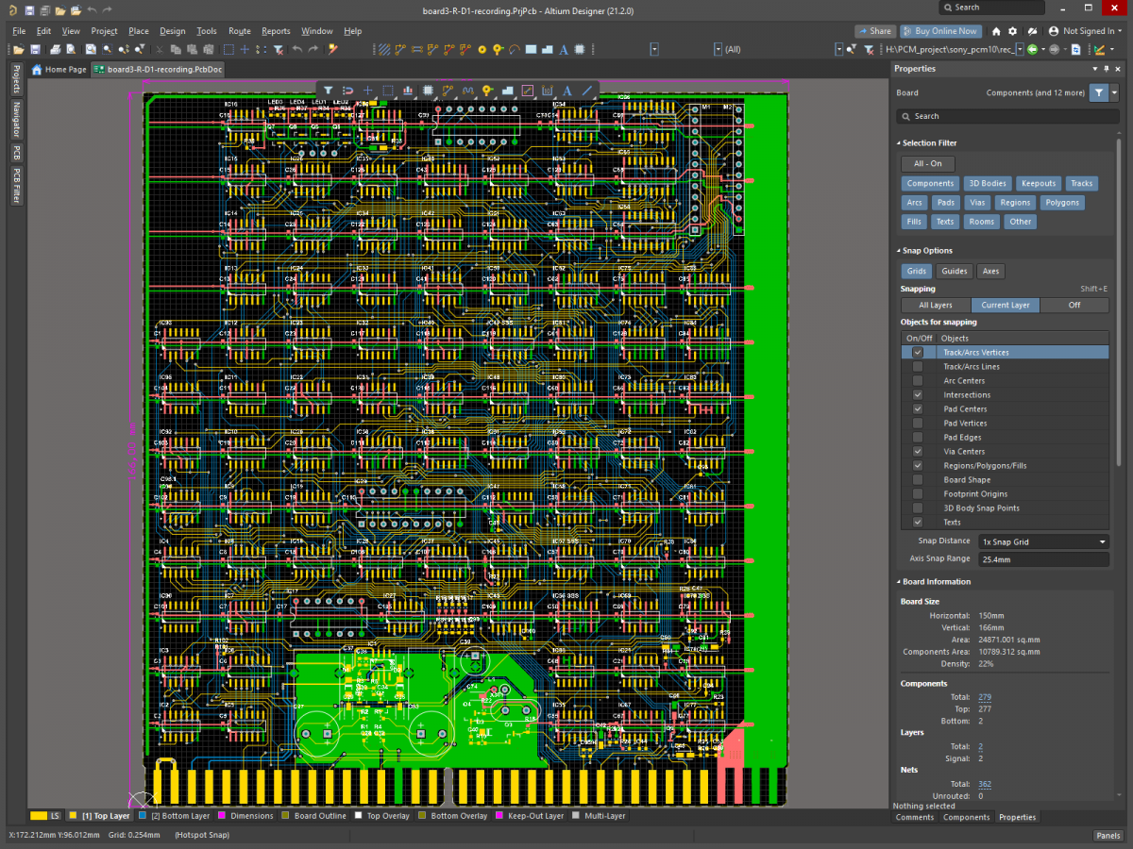Image resolution: width=1133 pixels, height=849 pixels.
Task: Click the align objects chart icon in Active Bar
Action: click(408, 91)
